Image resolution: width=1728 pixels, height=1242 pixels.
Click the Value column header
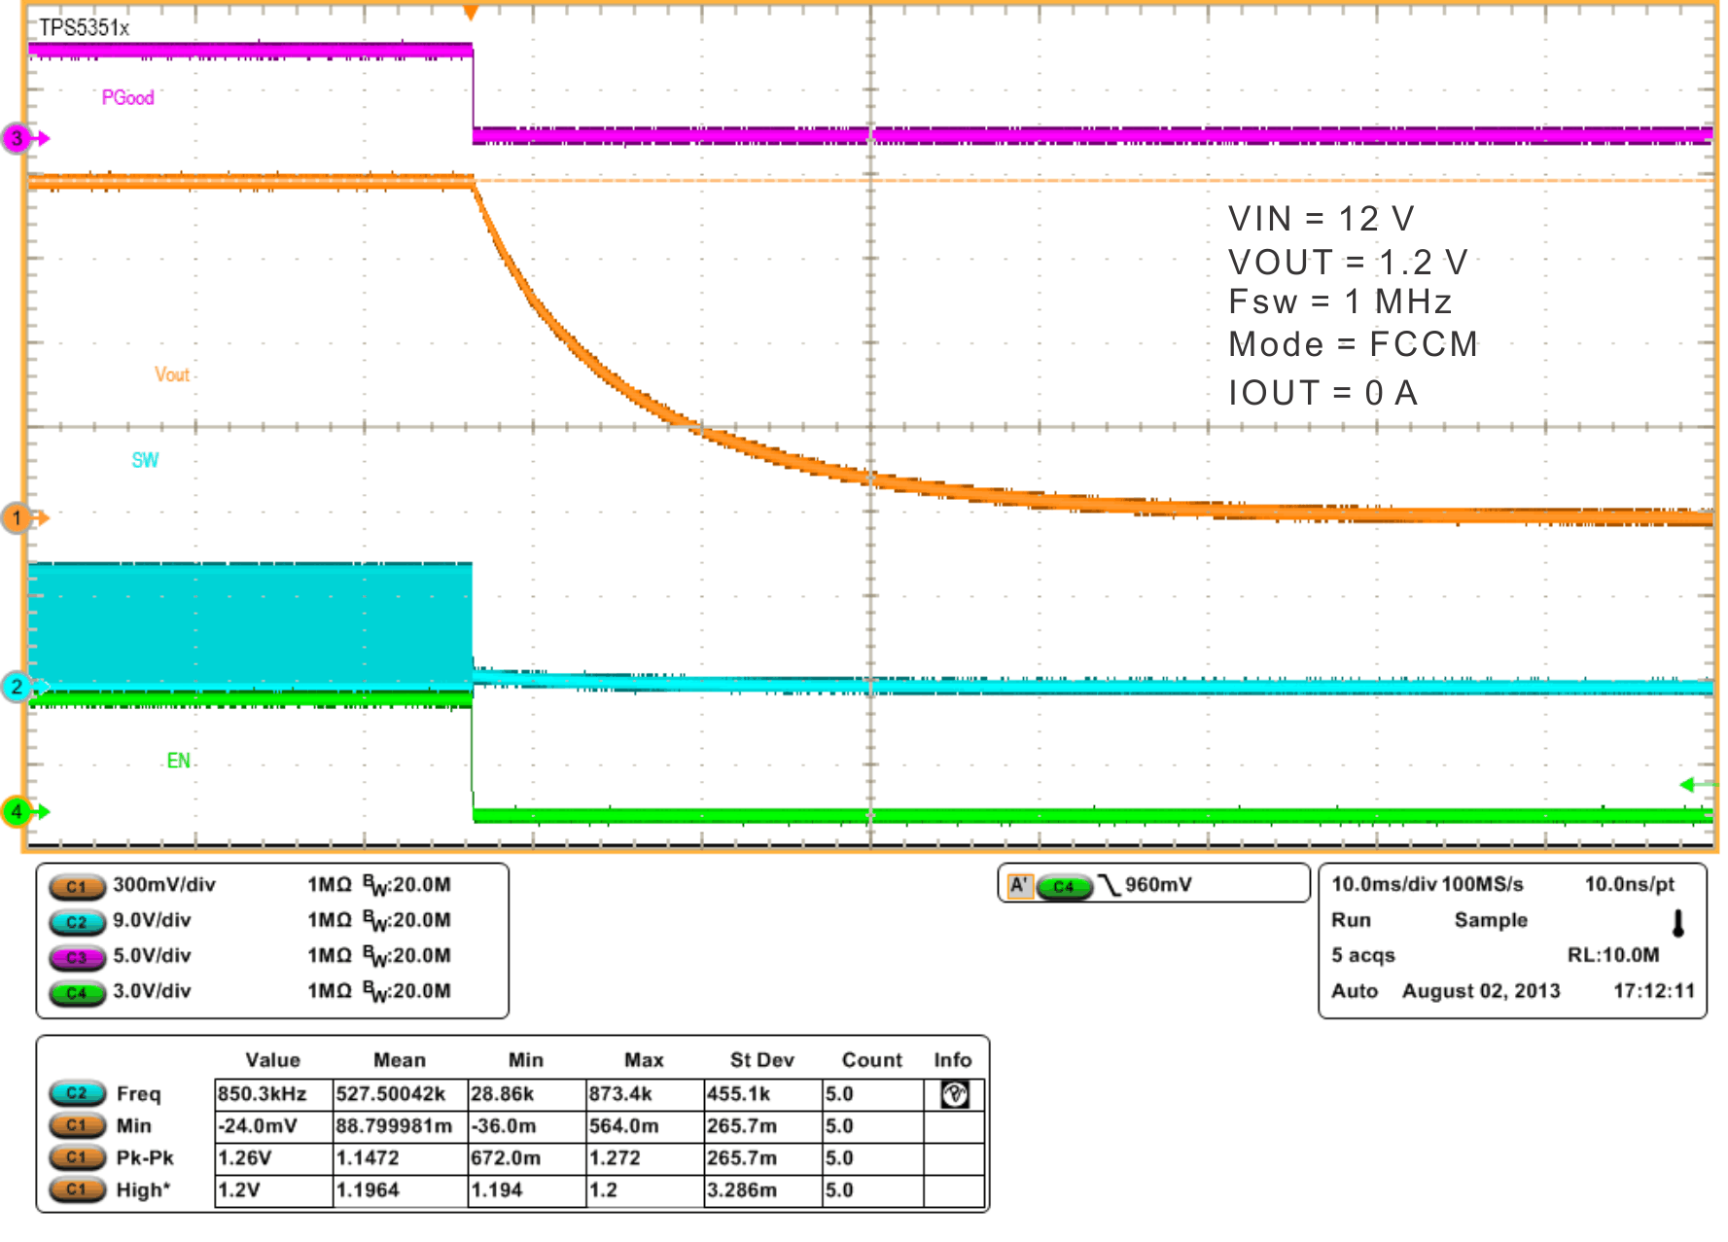tap(272, 1060)
